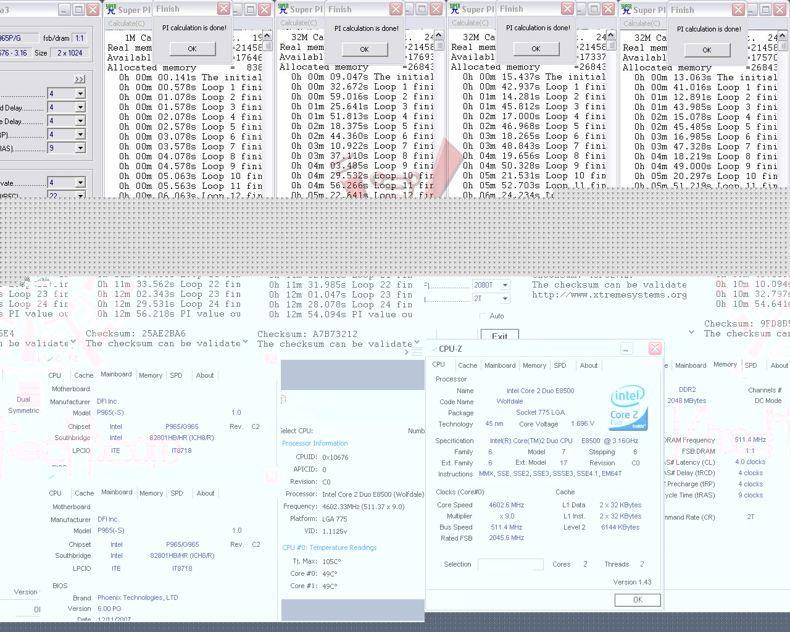This screenshot has height=632, width=790.
Task: Select the Memory tab in the upper mainboard CPU-Z window
Action: pyautogui.click(x=151, y=375)
